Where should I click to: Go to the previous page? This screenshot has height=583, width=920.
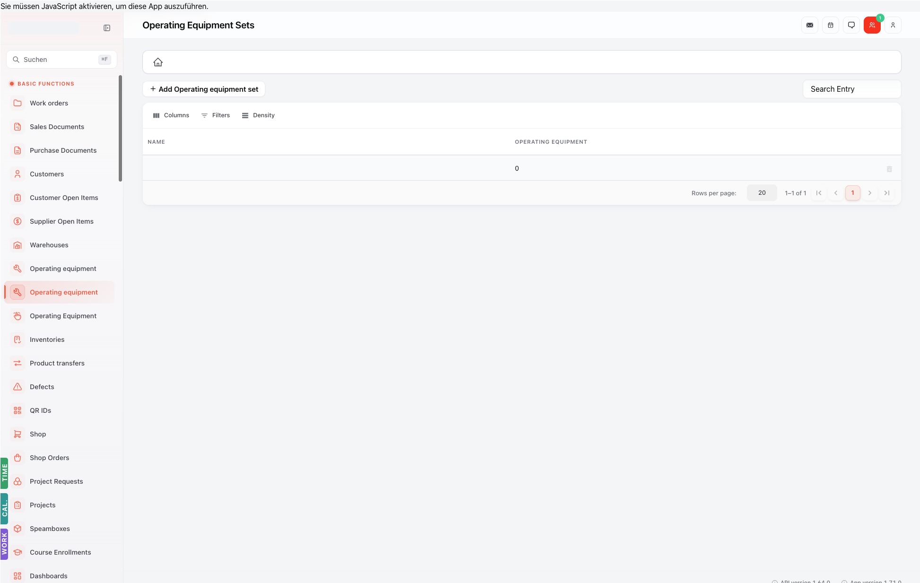tap(836, 193)
